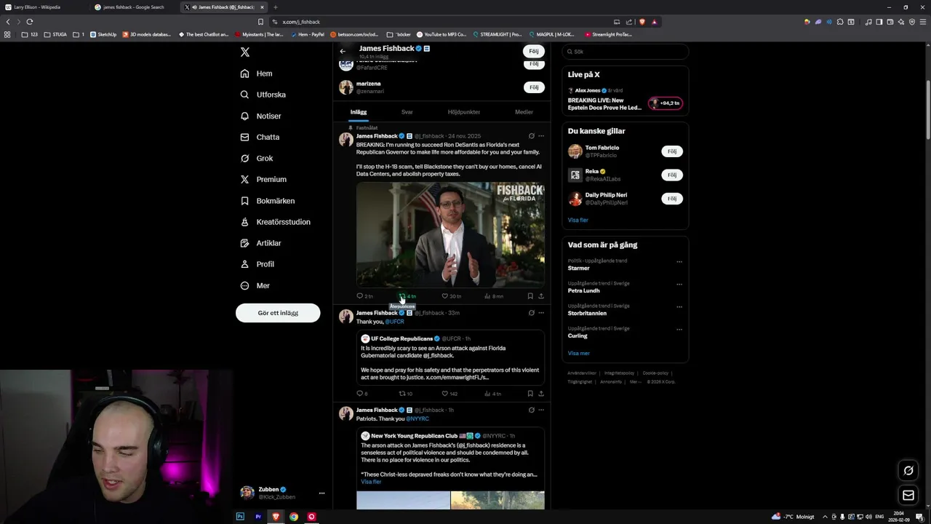Follow Reka
The height and width of the screenshot is (524, 931).
pyautogui.click(x=672, y=175)
